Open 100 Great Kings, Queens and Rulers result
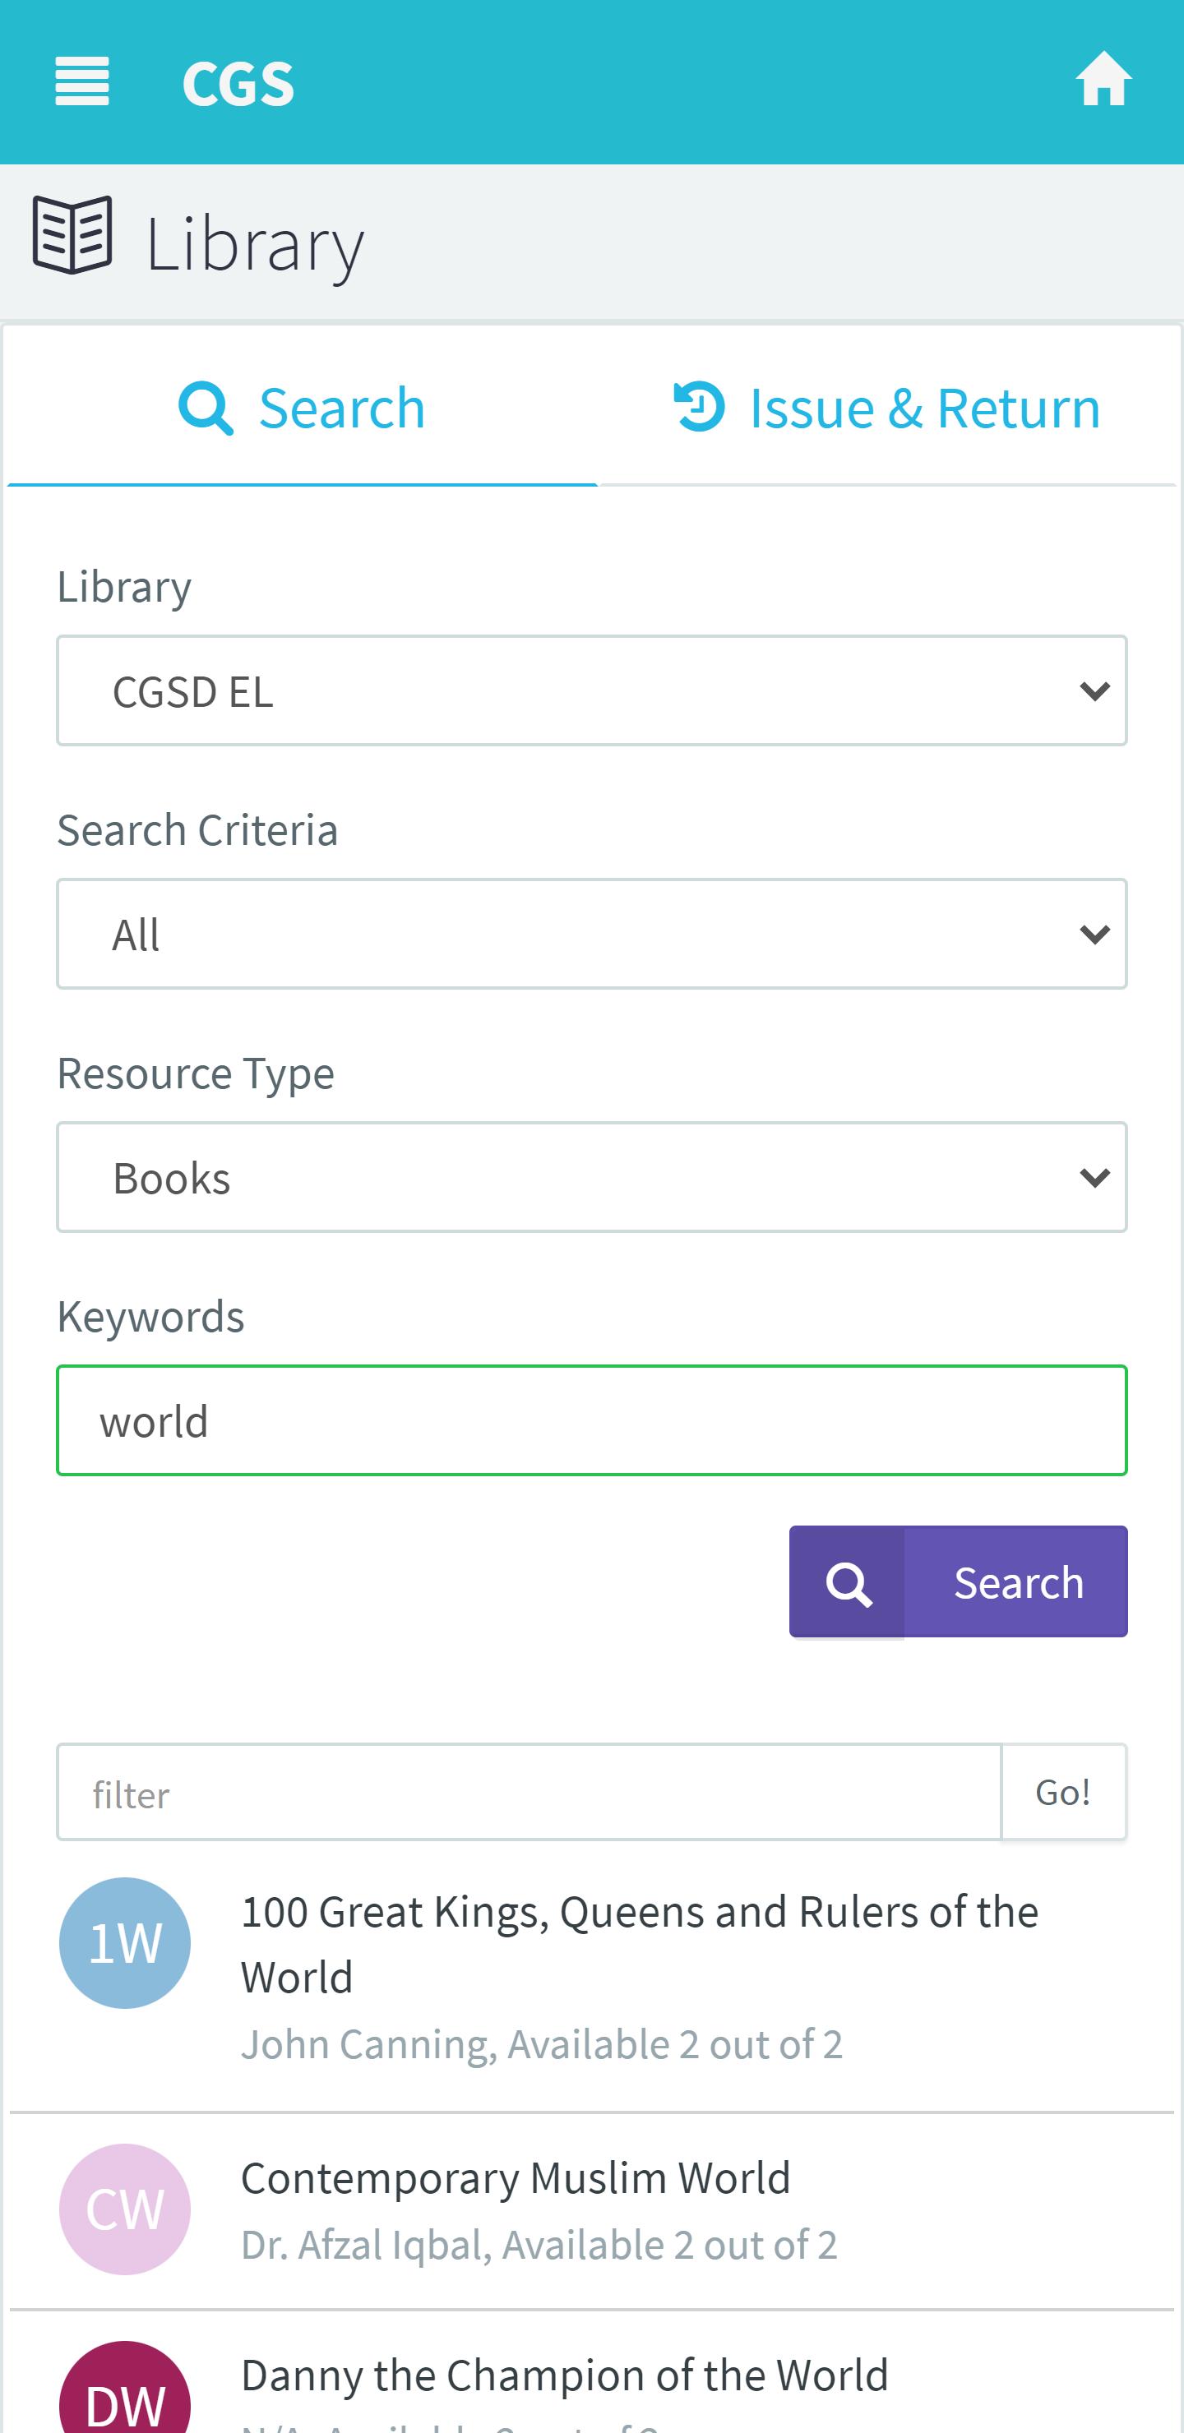 click(591, 1978)
